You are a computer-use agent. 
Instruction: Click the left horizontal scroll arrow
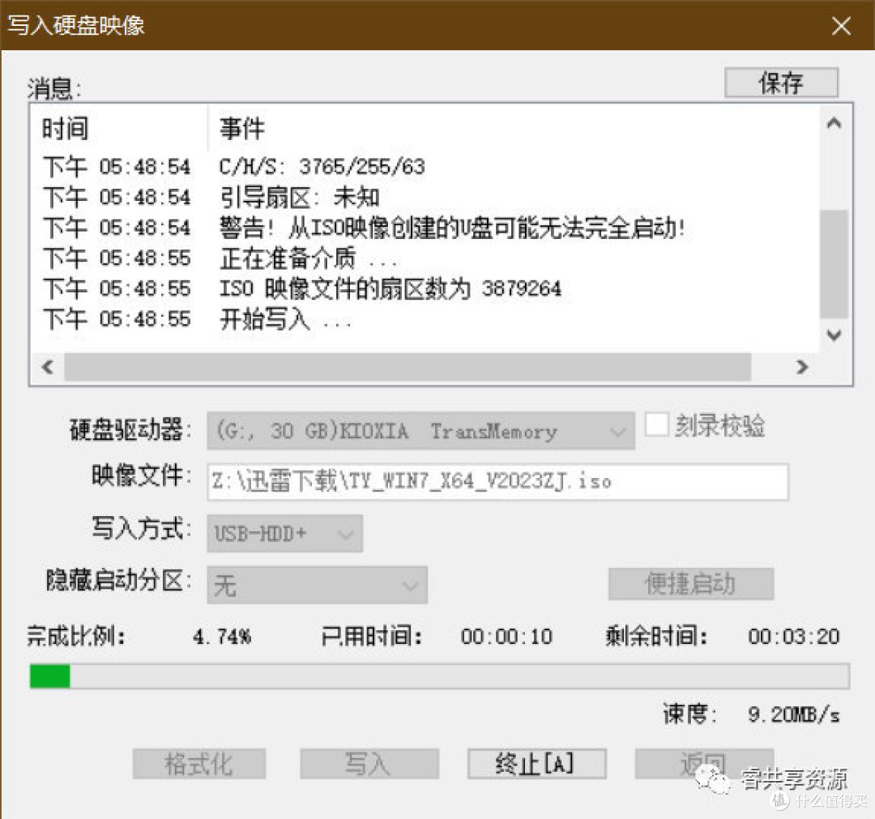(x=47, y=367)
